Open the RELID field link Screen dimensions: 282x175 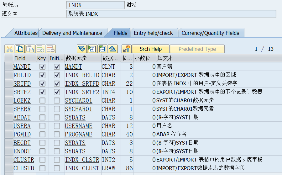[22, 75]
